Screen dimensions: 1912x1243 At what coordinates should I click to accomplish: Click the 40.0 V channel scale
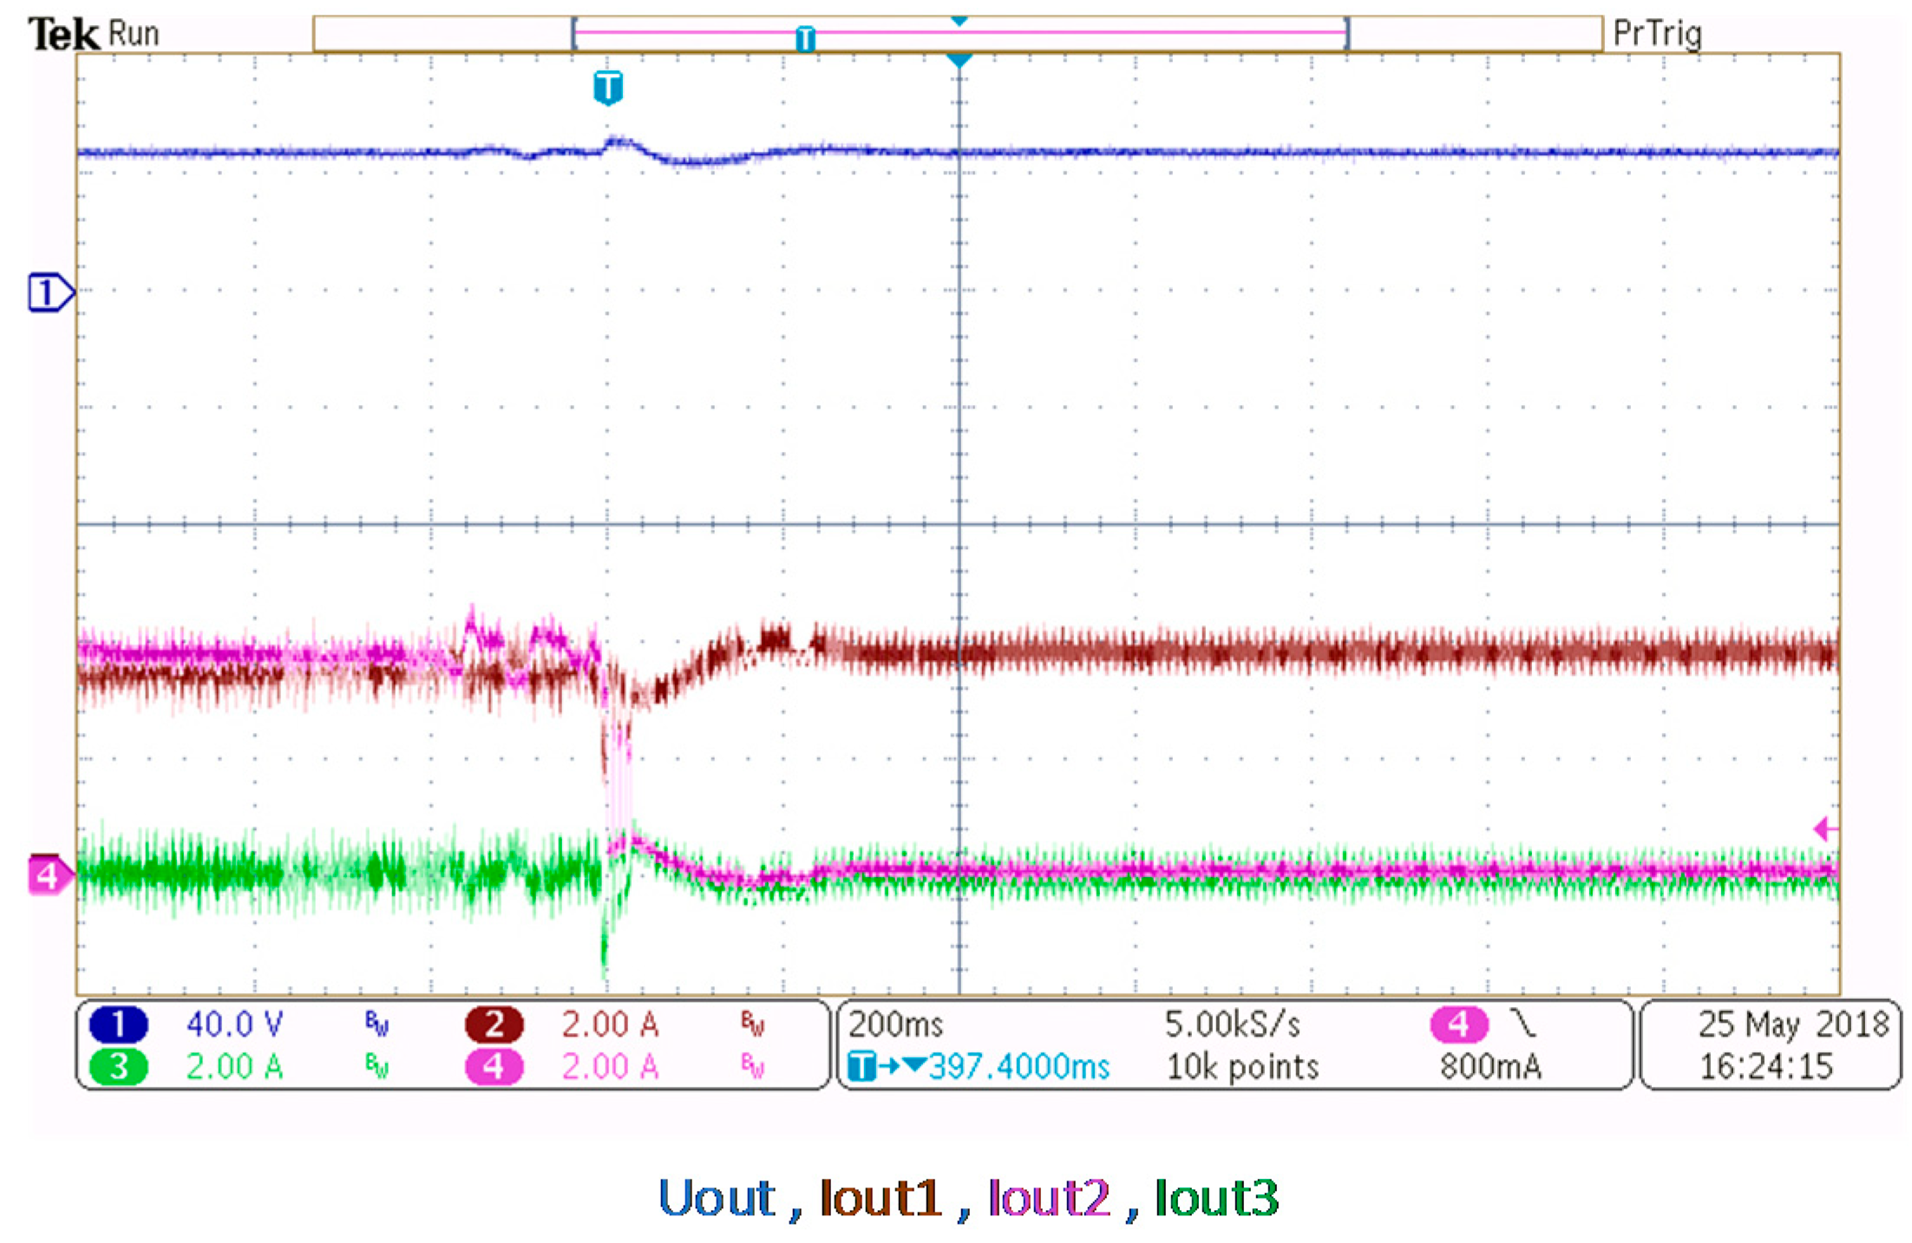tap(234, 1024)
